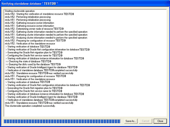
Task: Click the 'Verifying standalone database TESTDB' title bar
Action: pos(85,4)
